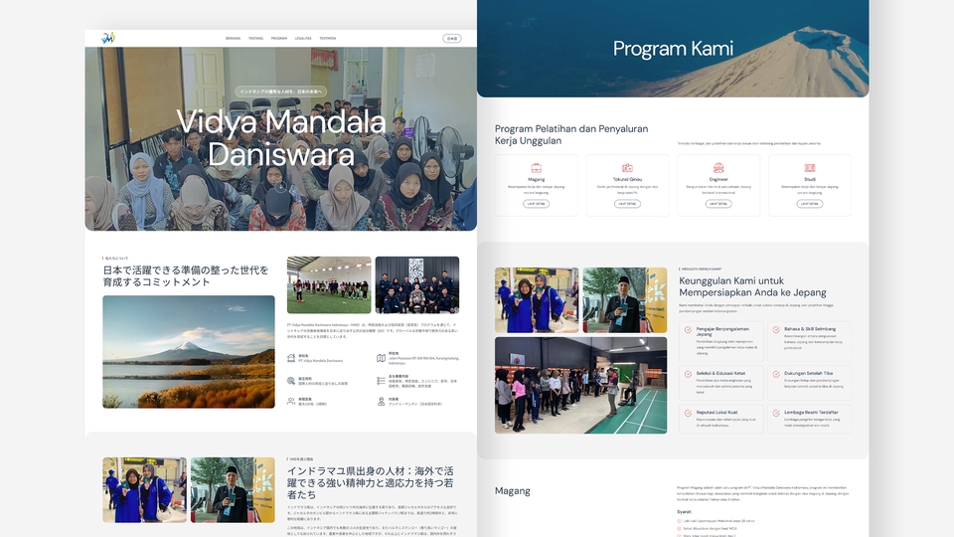
Task: Open the 日本語 language selector
Action: pos(451,38)
